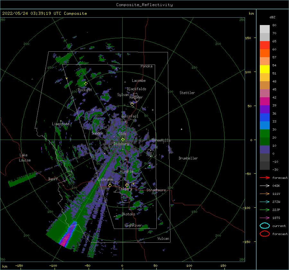Select the 33 dBZ blue color swatch
Screen dimensions: 289x270
265,117
